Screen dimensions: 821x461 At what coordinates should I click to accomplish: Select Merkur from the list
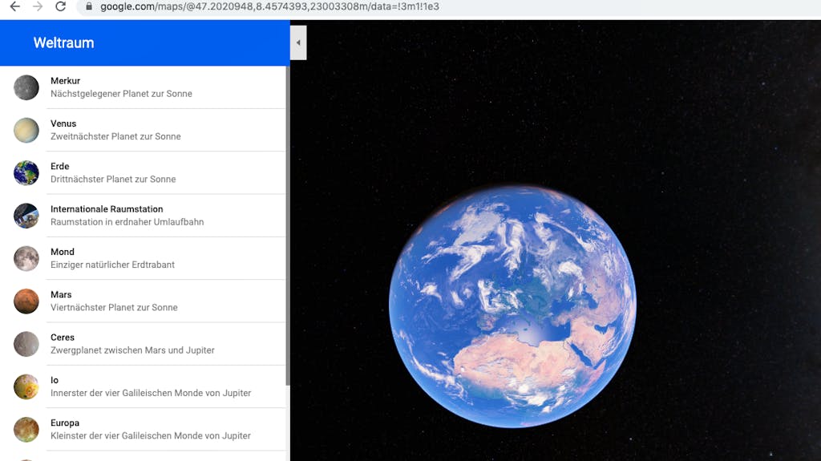point(66,81)
